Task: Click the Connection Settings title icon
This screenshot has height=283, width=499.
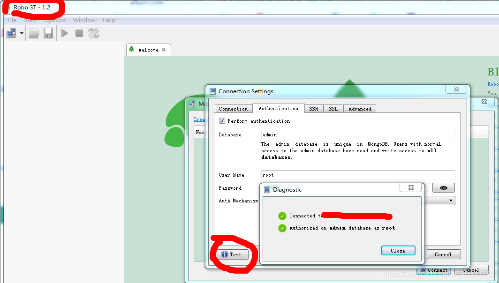Action: click(x=212, y=91)
